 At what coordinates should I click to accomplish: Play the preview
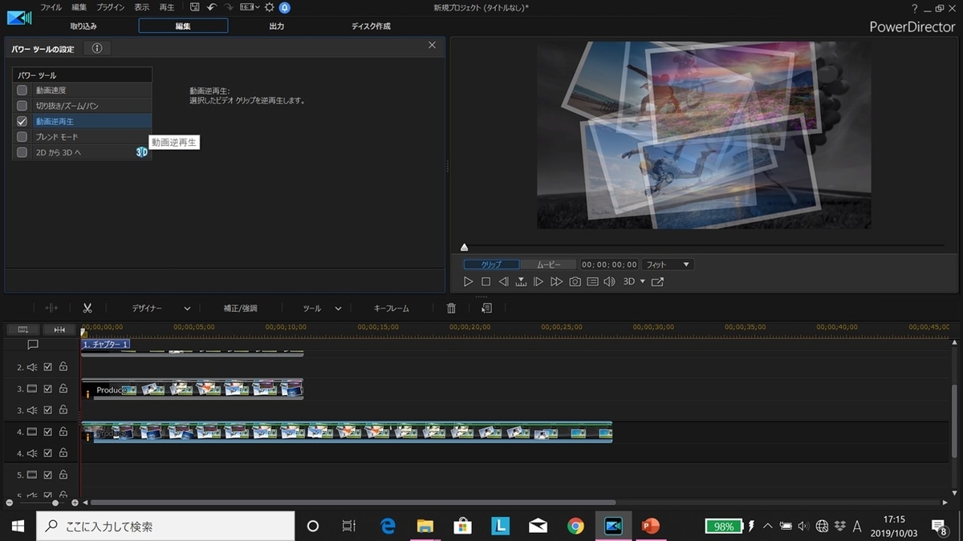[469, 281]
